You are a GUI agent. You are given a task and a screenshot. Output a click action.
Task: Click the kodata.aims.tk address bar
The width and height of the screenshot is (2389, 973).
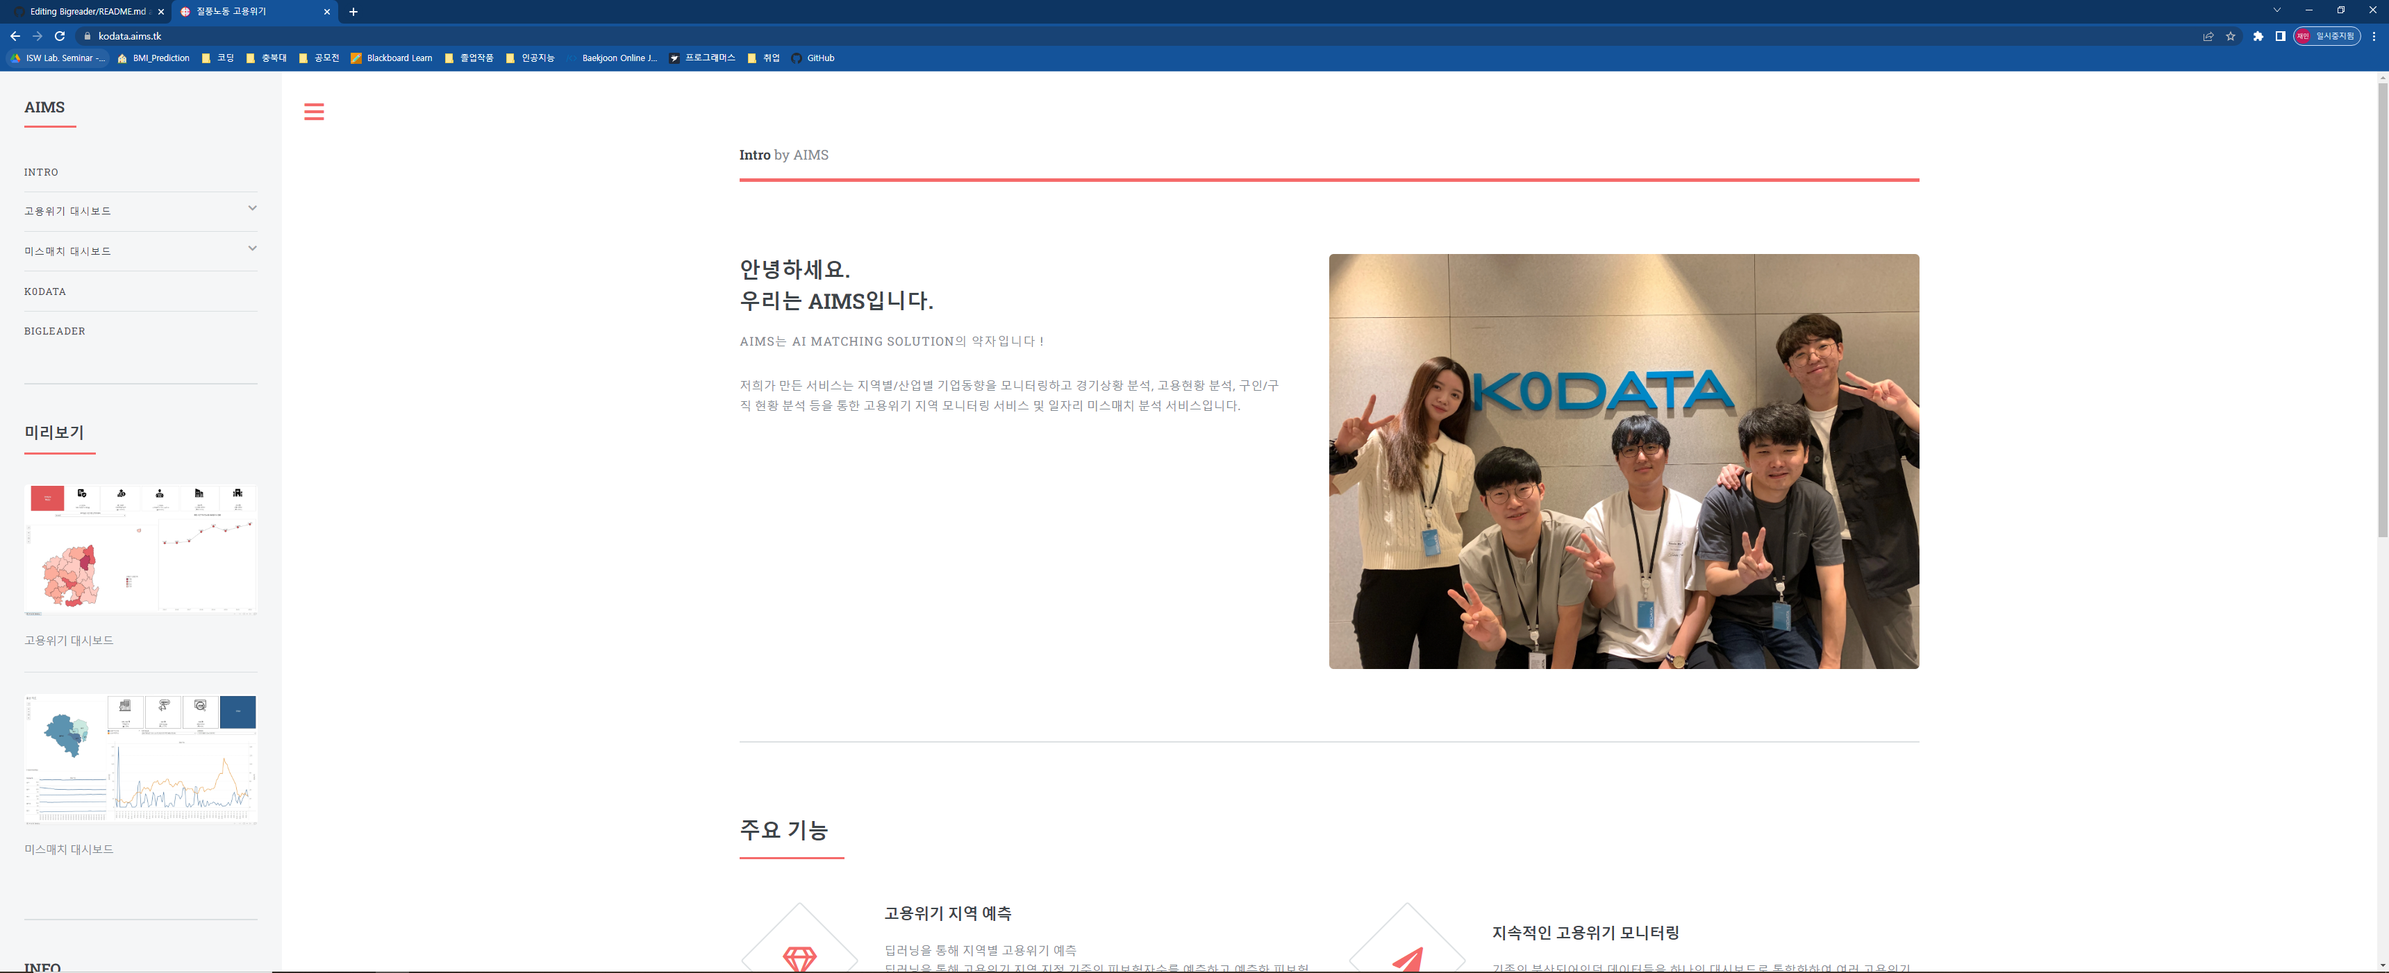coord(130,36)
